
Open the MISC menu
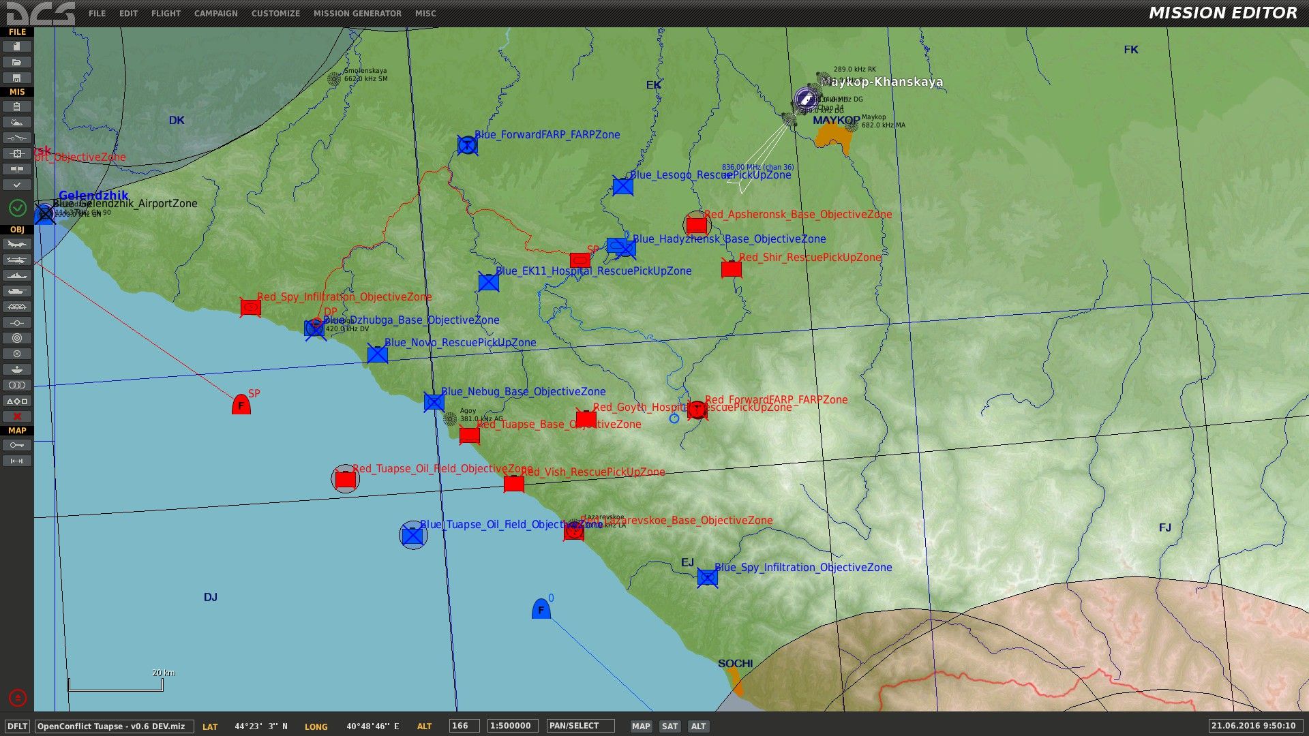(x=425, y=14)
